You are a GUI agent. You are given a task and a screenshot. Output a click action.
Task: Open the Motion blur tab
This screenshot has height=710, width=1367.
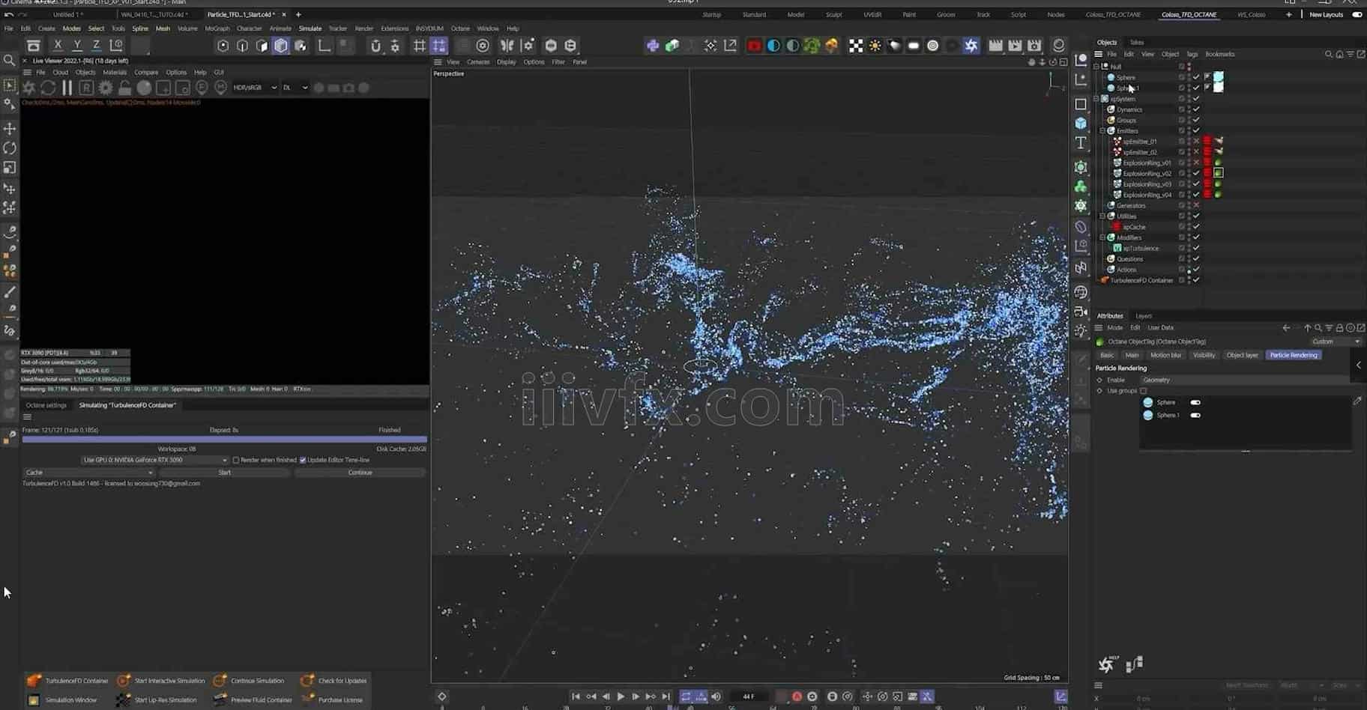click(x=1165, y=355)
